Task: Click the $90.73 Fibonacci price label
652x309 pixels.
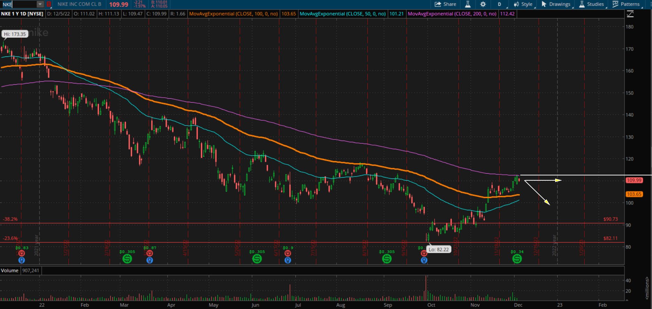Action: click(611, 219)
